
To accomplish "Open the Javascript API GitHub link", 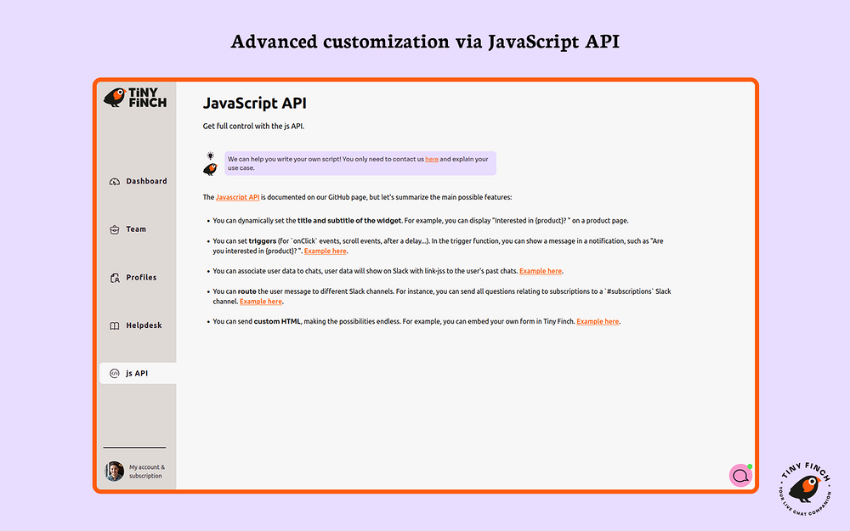I will pyautogui.click(x=237, y=197).
